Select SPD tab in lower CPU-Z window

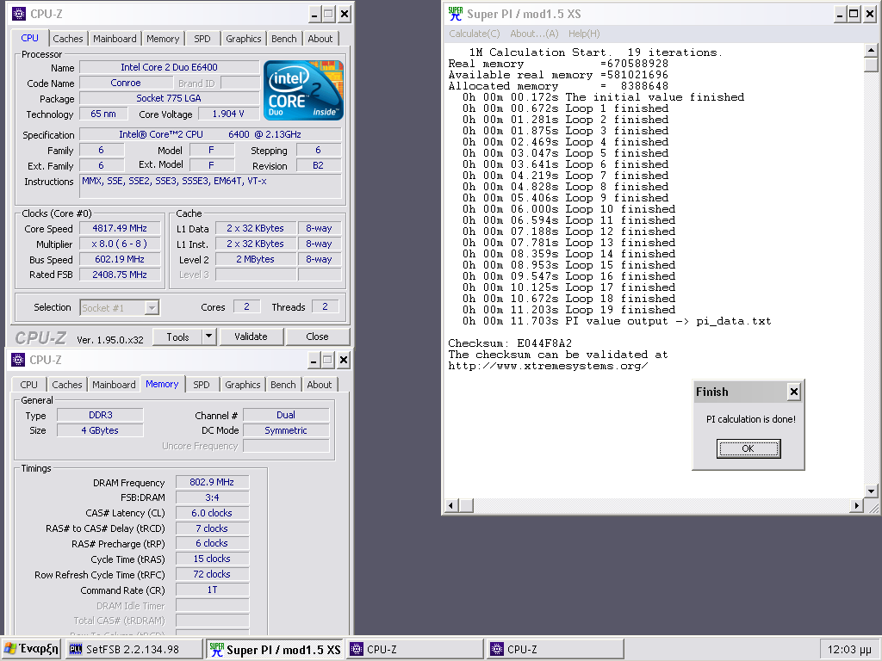(202, 385)
